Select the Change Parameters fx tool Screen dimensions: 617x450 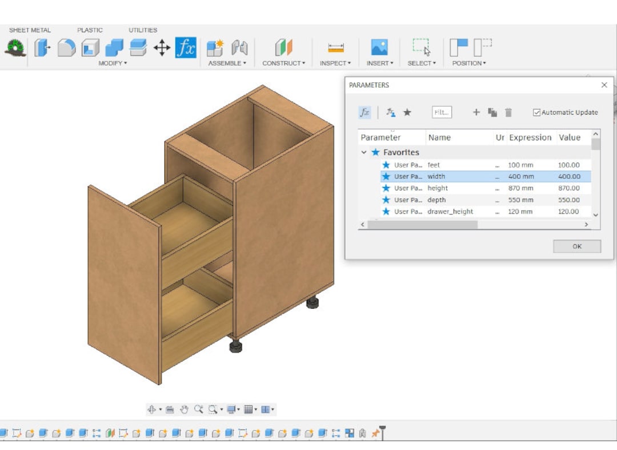pyautogui.click(x=185, y=48)
